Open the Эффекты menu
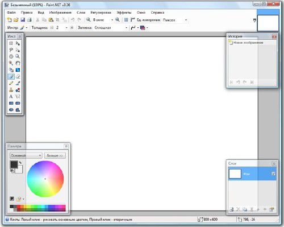Screen dimensions: 284x227 [124, 13]
